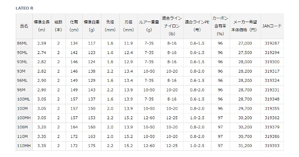
Task: Select the 100ML product name cell
Action: 23,99
